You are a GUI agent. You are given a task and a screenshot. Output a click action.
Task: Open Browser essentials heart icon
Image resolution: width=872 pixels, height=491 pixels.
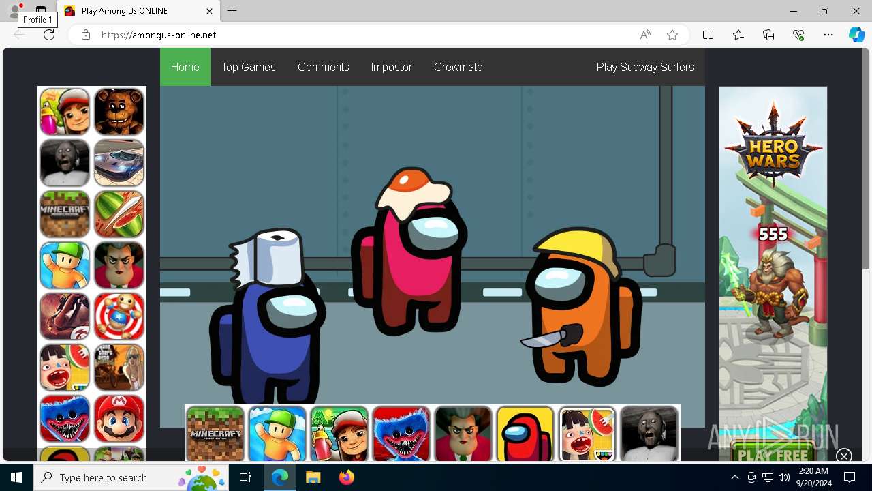coord(798,35)
